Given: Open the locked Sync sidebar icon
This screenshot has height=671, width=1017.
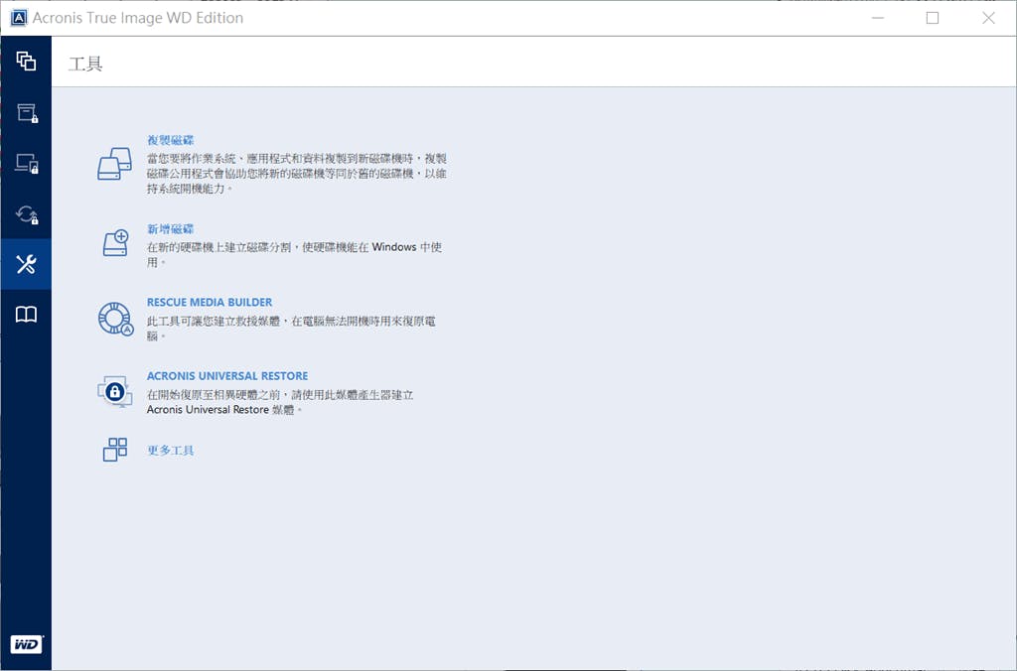Looking at the screenshot, I should [x=27, y=214].
